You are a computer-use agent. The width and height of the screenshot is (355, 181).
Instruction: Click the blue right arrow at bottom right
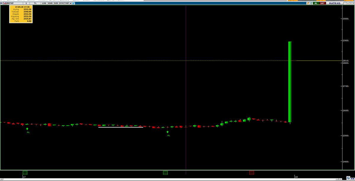click(354, 179)
